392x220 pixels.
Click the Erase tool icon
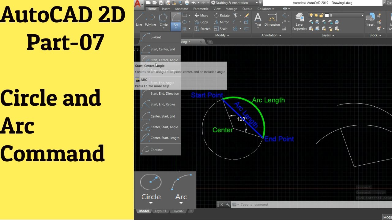click(247, 16)
